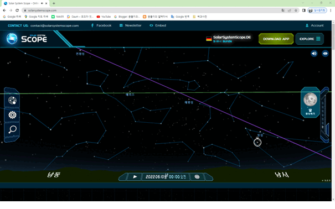Select the Moon (달) info card
The width and height of the screenshot is (335, 209).
pyautogui.click(x=310, y=102)
